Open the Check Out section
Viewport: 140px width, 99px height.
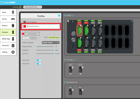coord(8,45)
